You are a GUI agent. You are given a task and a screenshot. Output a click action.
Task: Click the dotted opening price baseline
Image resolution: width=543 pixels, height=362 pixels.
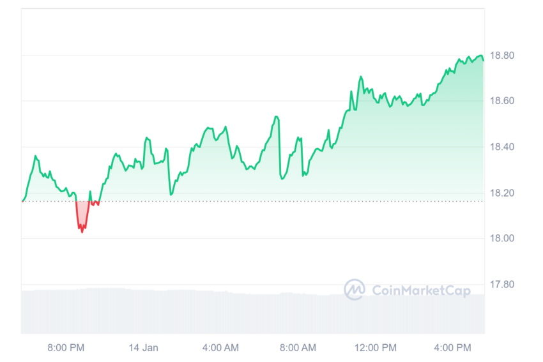[253, 201]
